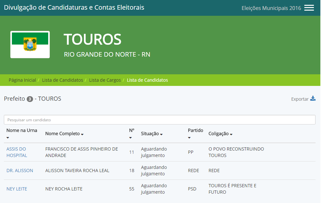Sort by Coligação column

click(220, 134)
